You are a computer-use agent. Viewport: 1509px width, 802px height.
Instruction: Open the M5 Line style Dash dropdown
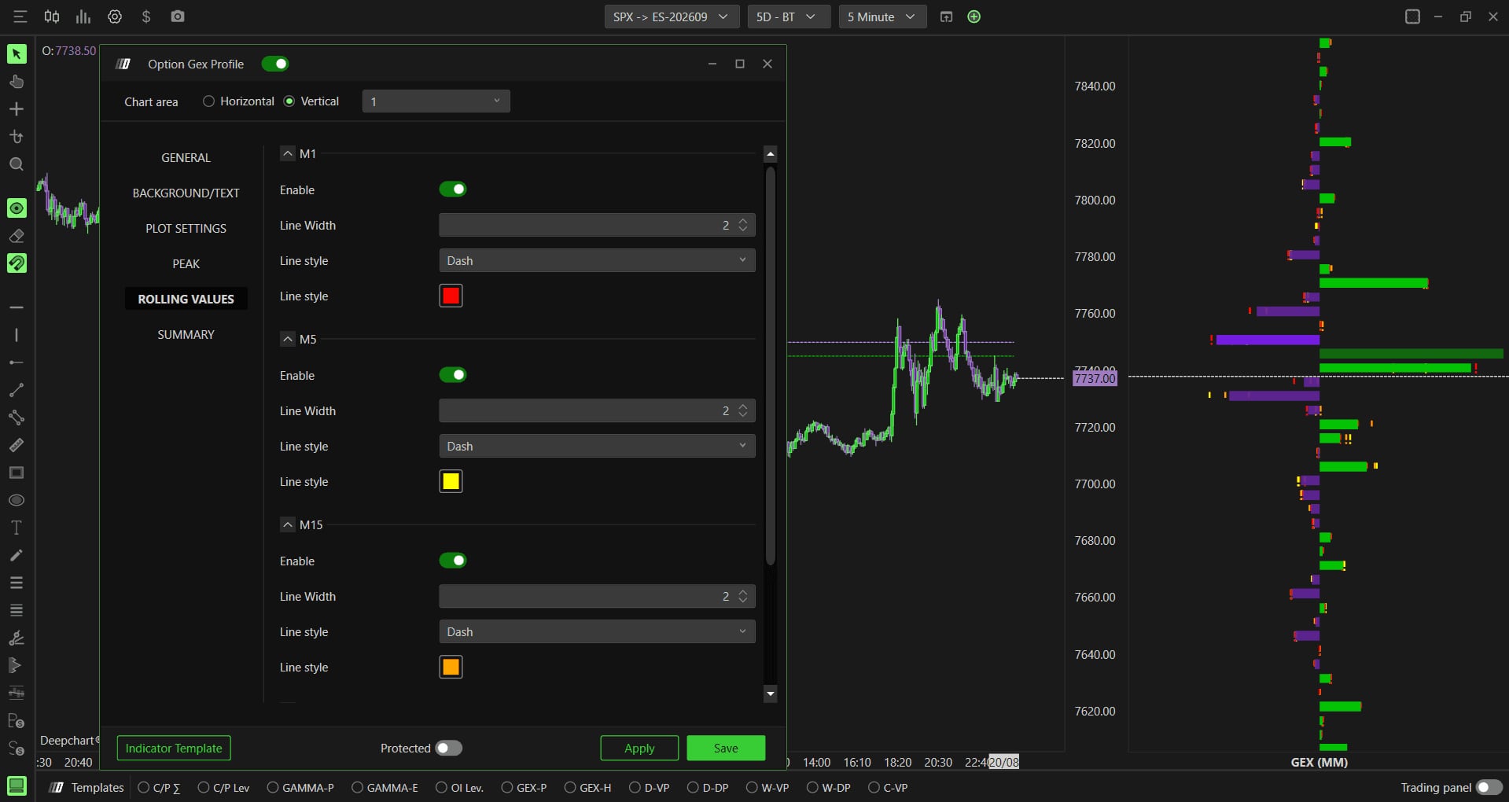597,446
